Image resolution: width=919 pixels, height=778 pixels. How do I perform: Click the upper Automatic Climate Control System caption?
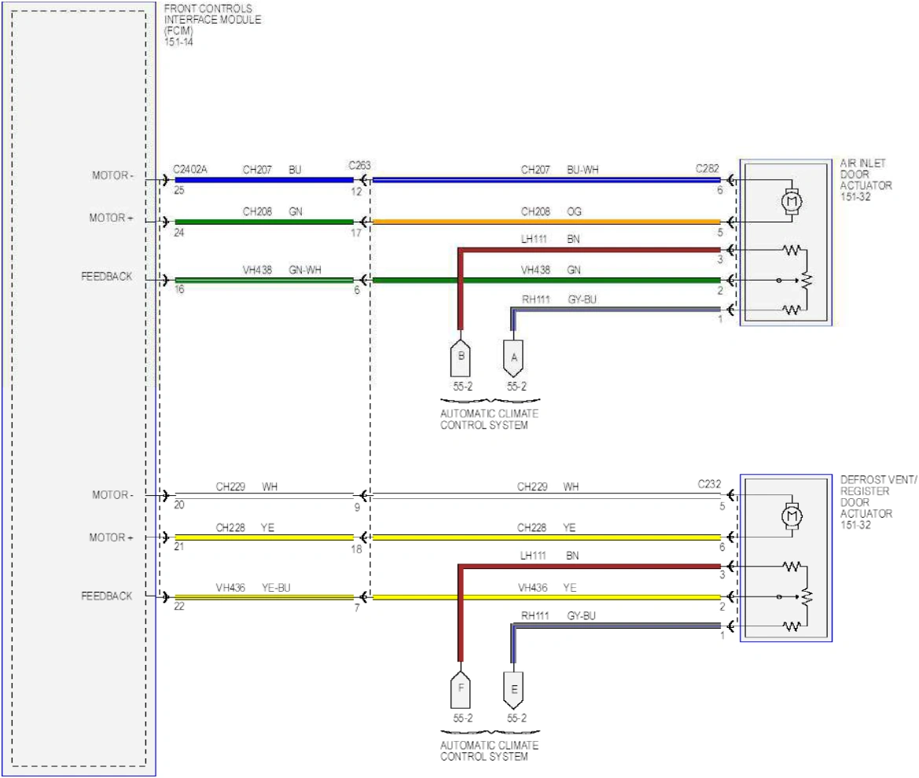tap(489, 419)
